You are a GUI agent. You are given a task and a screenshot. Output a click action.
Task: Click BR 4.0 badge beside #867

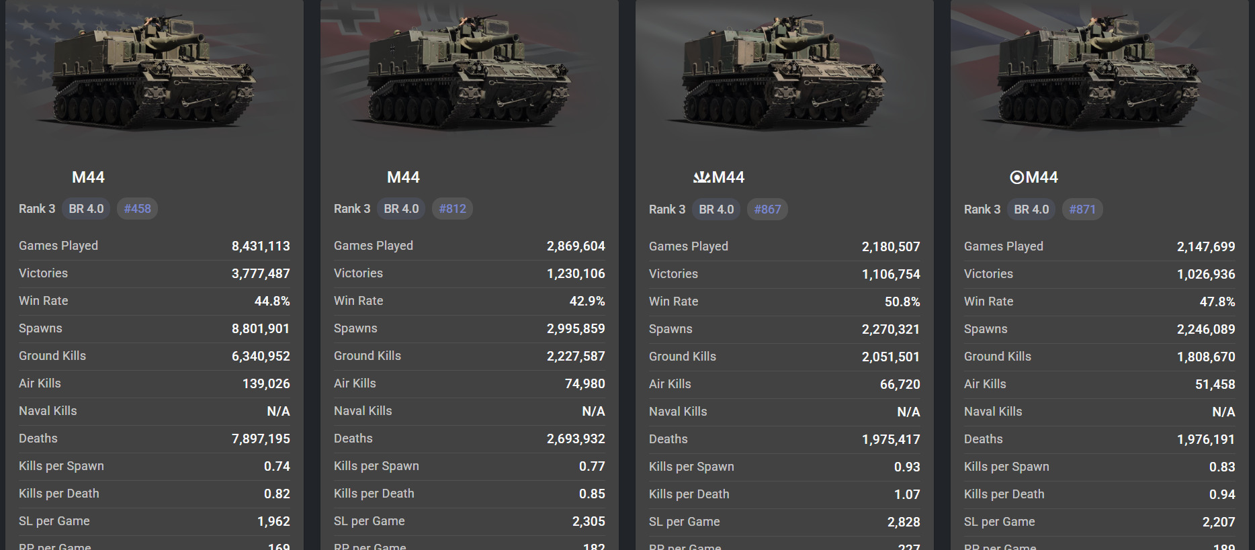point(716,210)
